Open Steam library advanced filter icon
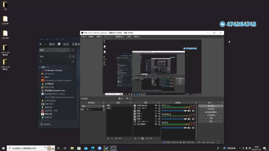Viewport: 269px width, 151px height. (73, 62)
